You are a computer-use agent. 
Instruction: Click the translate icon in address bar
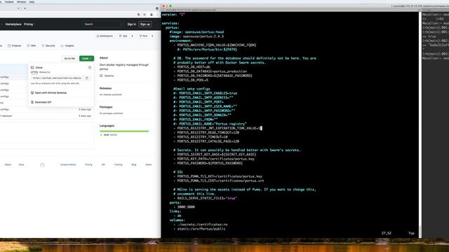click(139, 14)
